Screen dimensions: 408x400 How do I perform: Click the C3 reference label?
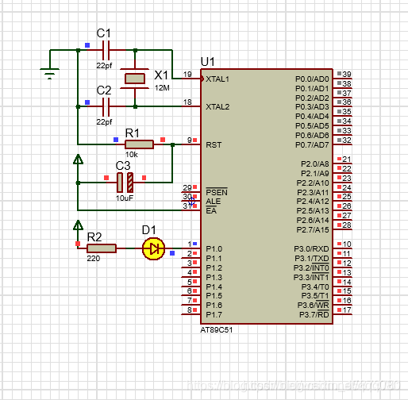[x=123, y=166]
